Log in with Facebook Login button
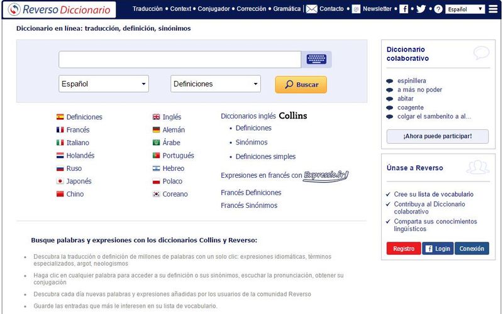Image resolution: width=503 pixels, height=314 pixels. click(x=437, y=249)
